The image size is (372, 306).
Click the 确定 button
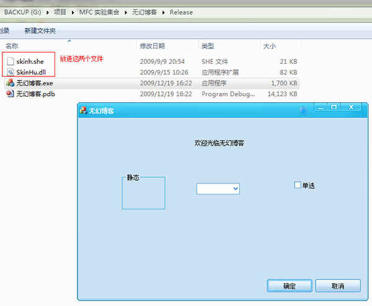click(290, 286)
